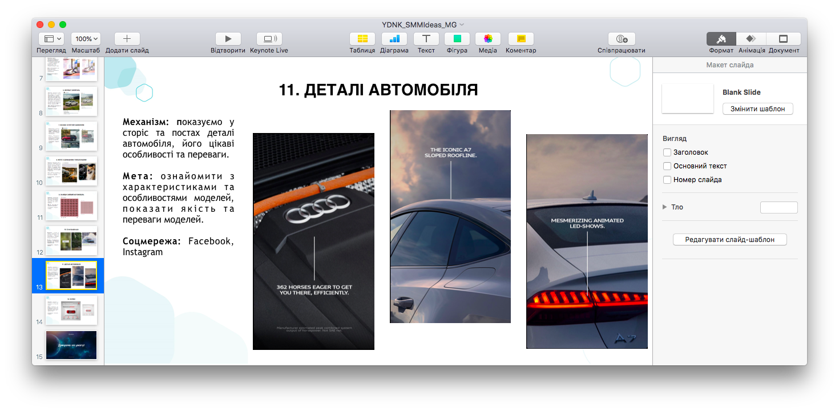Select the LED-shows taillight image
Image resolution: width=839 pixels, height=411 pixels.
coord(587,241)
